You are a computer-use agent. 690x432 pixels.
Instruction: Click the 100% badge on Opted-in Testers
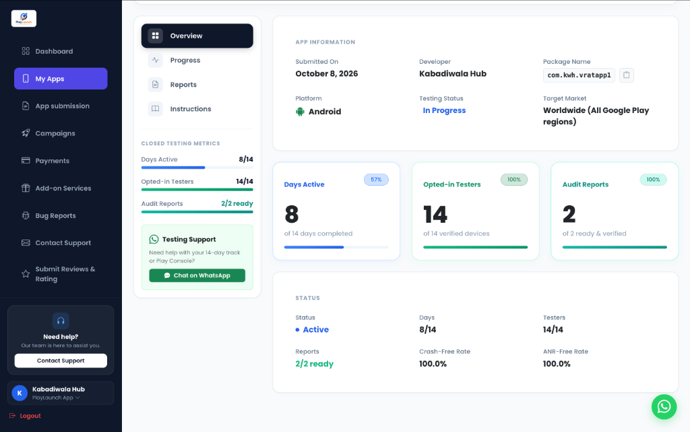[x=514, y=179]
